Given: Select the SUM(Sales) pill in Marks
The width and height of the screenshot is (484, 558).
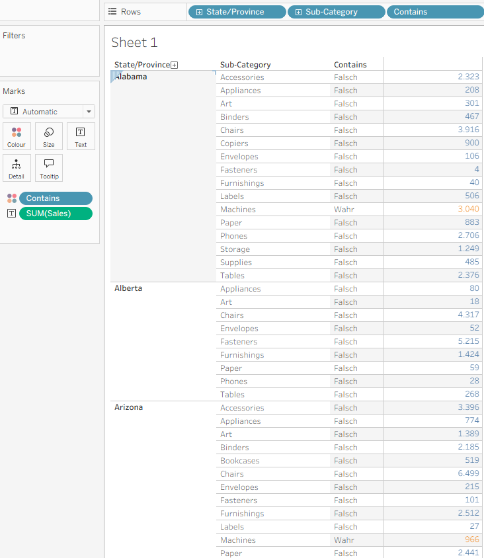Looking at the screenshot, I should pos(56,213).
